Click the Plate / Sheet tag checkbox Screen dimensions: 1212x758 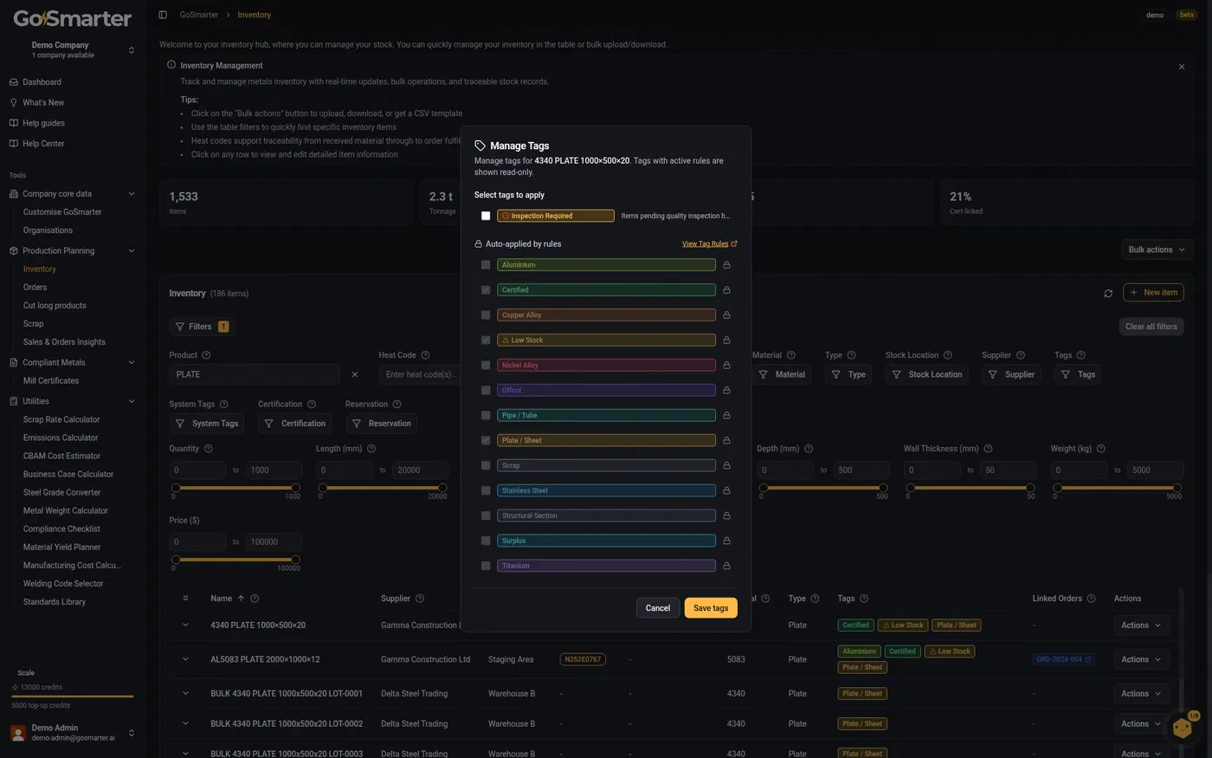[486, 440]
